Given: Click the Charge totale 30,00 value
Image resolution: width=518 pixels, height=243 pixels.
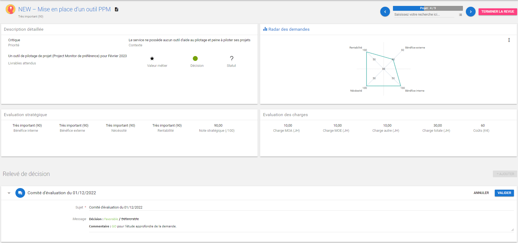Looking at the screenshot, I should [x=438, y=126].
